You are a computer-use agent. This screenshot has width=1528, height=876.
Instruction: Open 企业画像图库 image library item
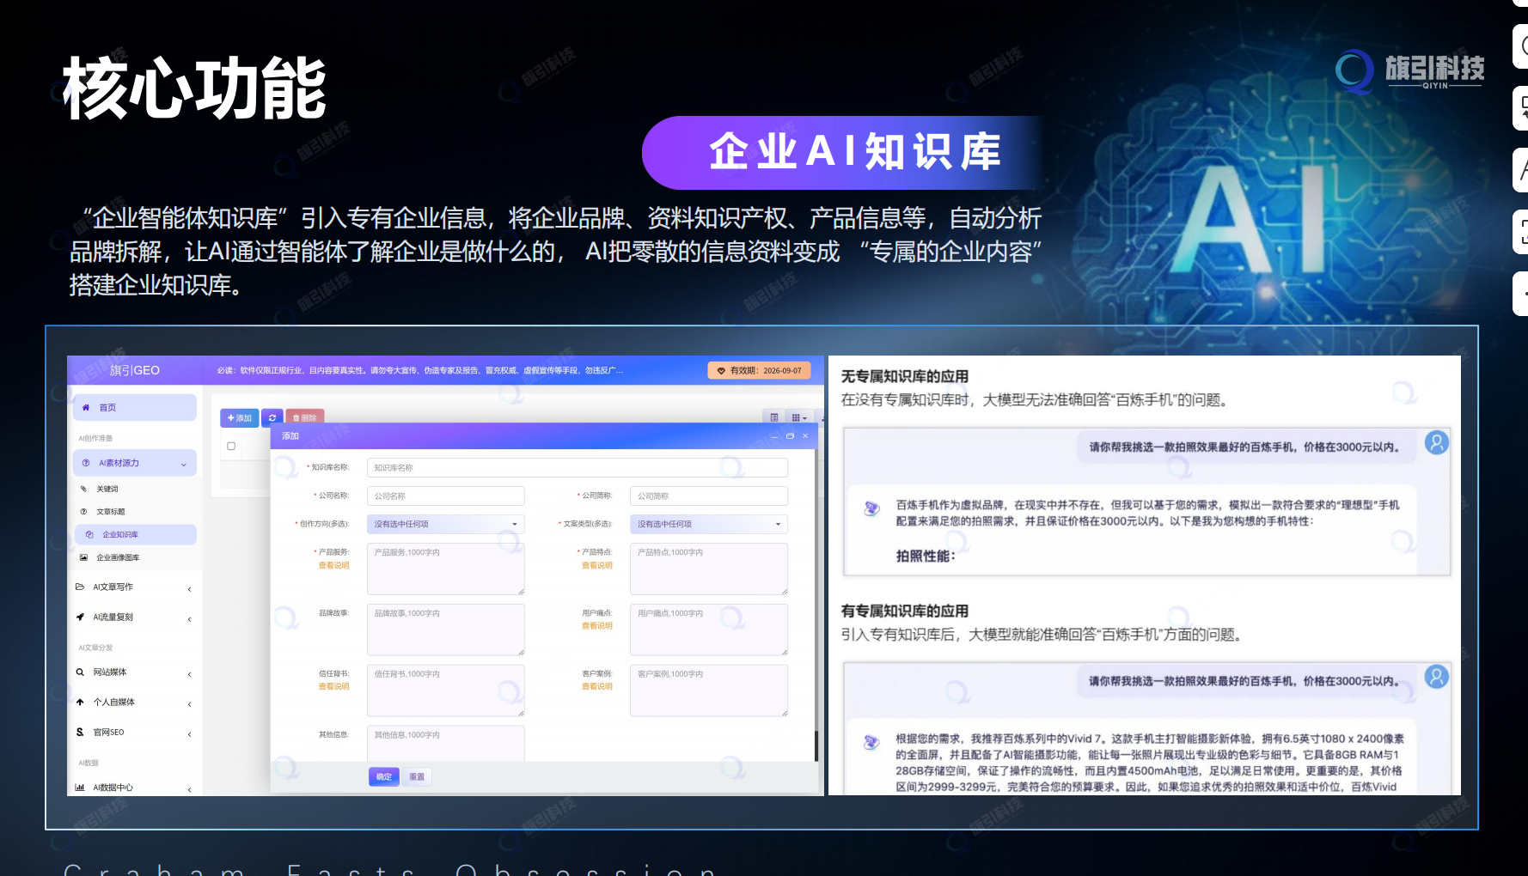pos(118,557)
